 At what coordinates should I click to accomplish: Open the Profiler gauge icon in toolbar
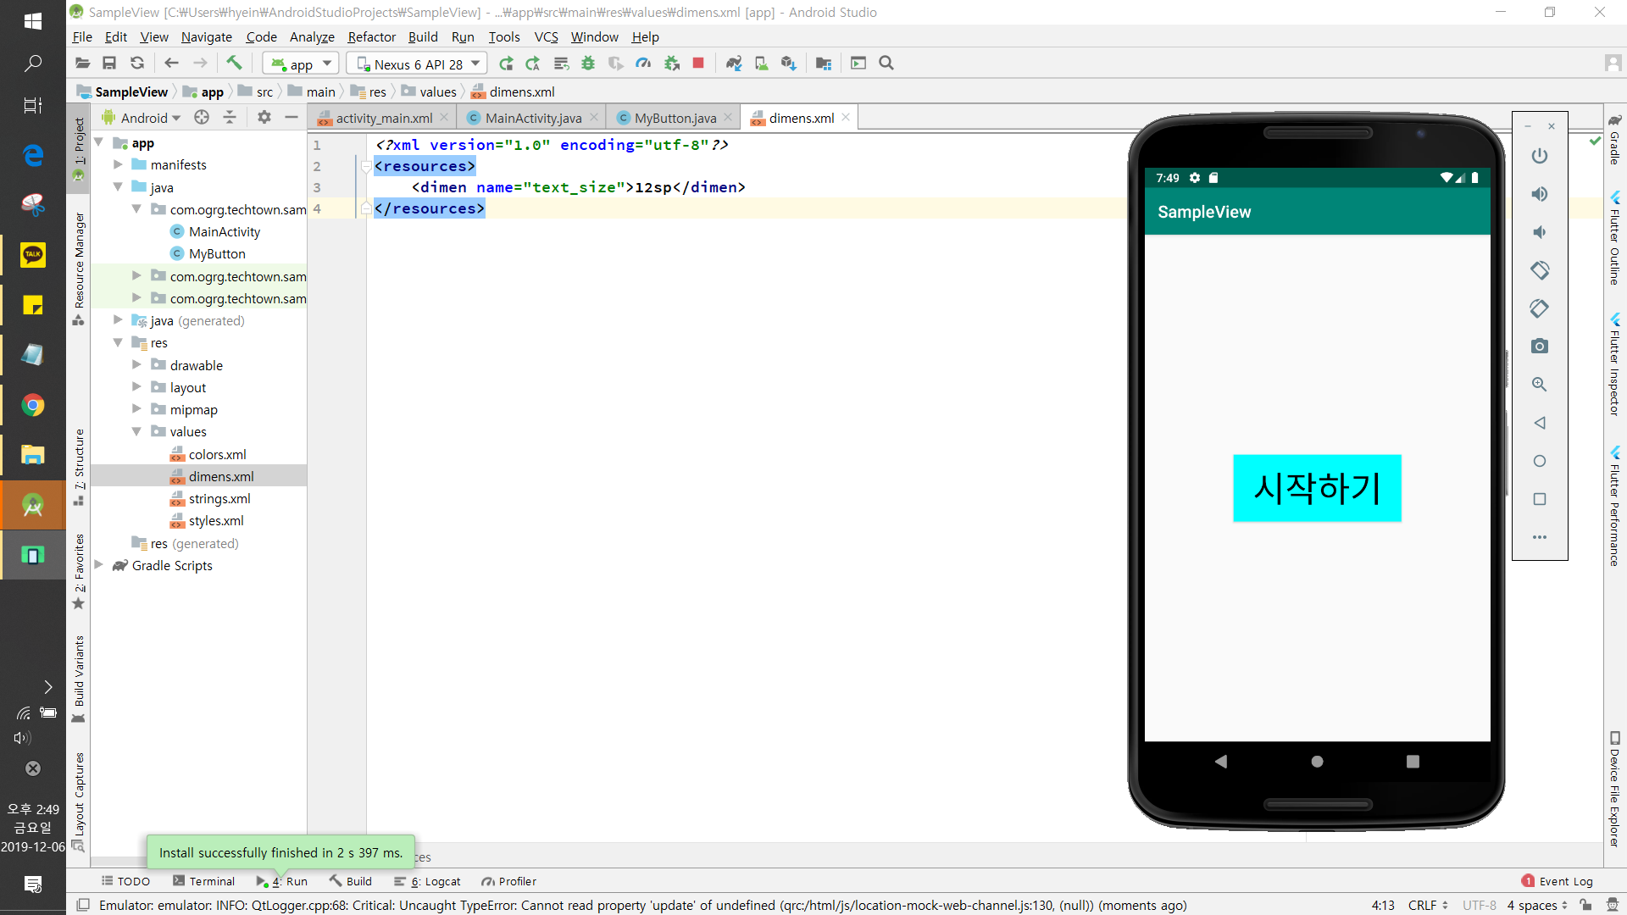(x=643, y=63)
